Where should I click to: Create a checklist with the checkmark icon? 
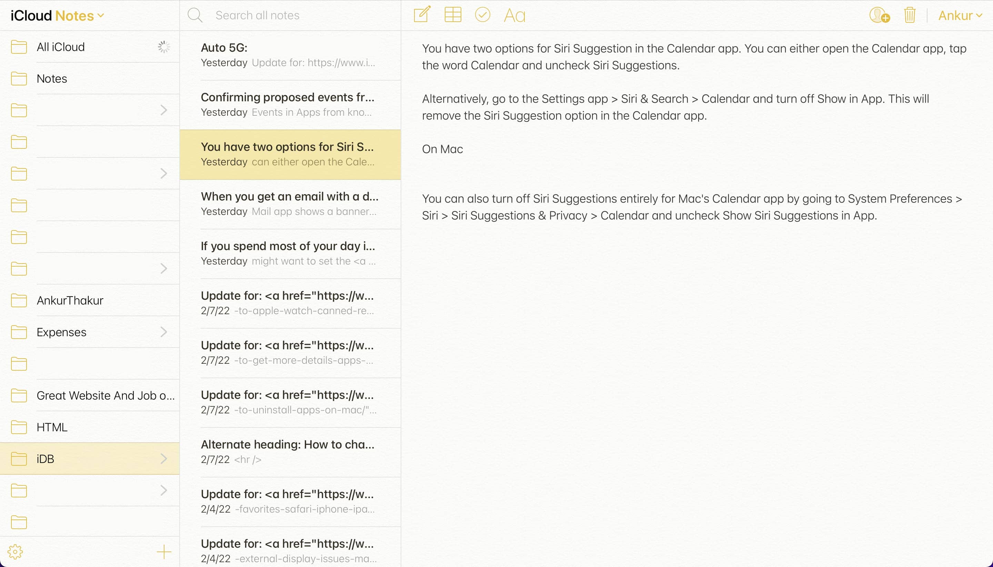(482, 15)
